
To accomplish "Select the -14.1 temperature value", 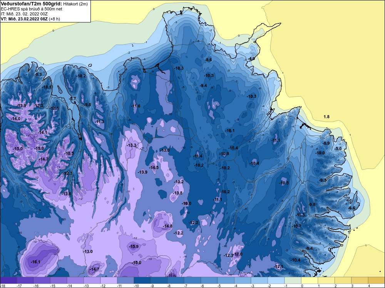I will click(x=42, y=132).
